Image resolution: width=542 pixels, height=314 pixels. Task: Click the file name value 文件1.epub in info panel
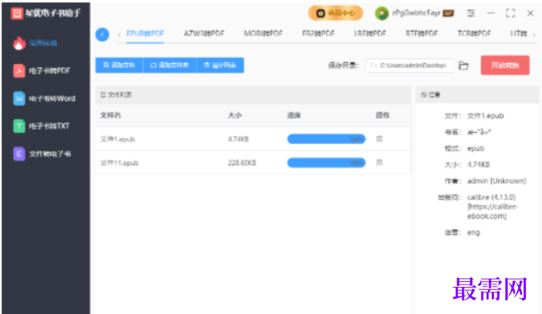[x=485, y=116]
